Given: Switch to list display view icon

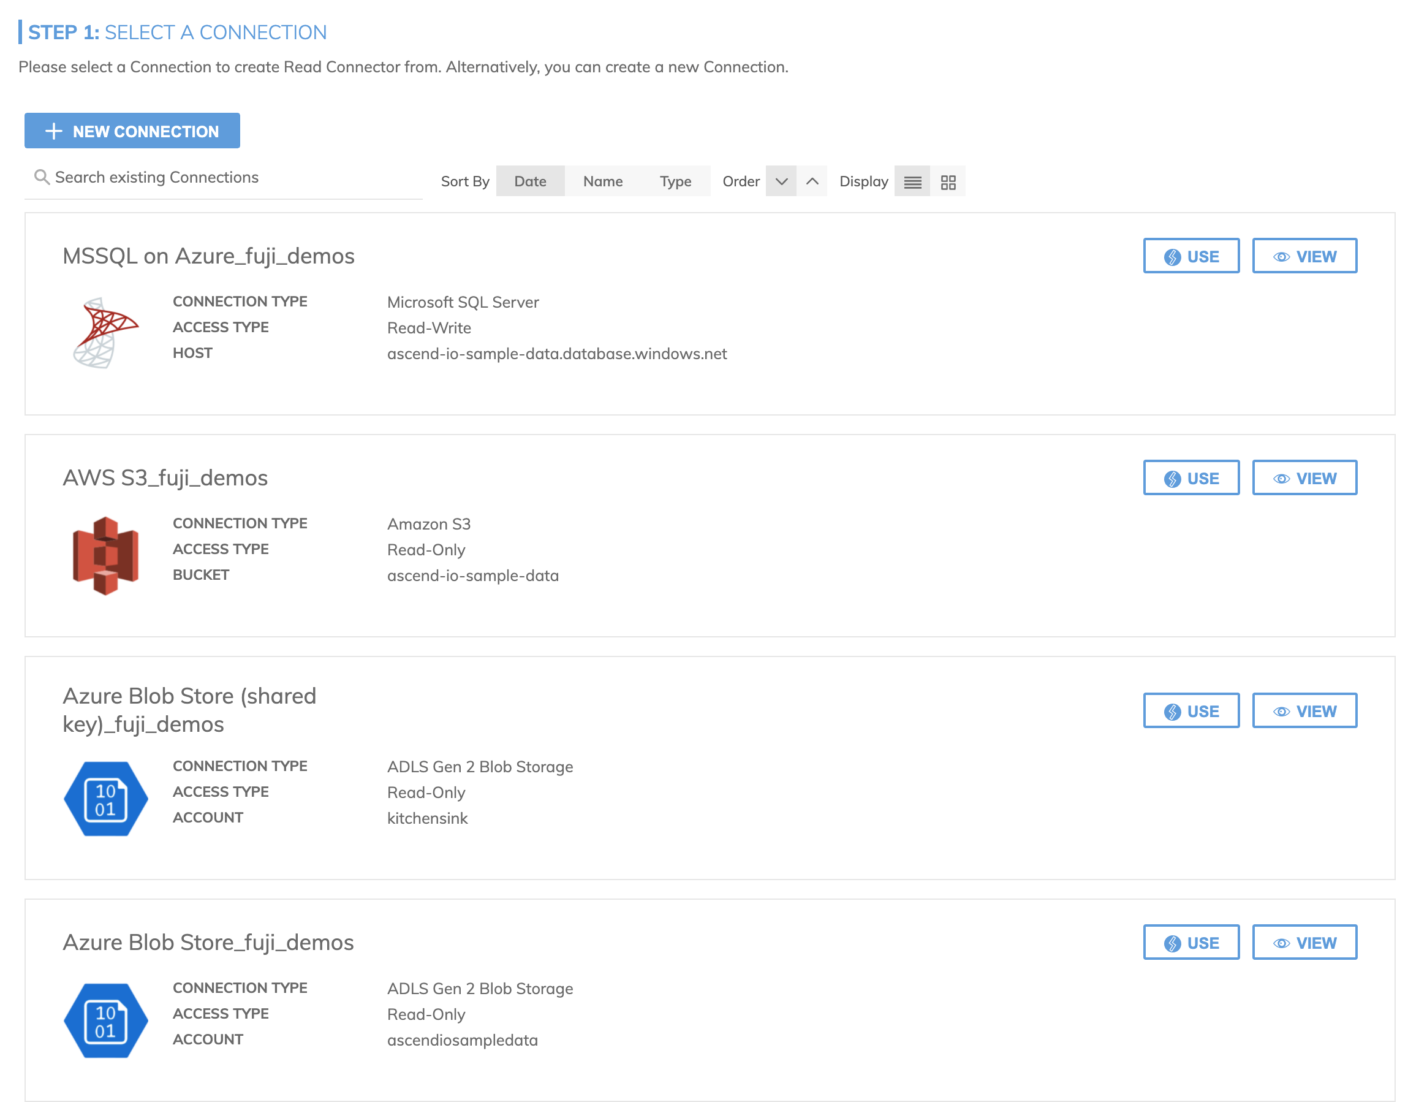Looking at the screenshot, I should [912, 182].
